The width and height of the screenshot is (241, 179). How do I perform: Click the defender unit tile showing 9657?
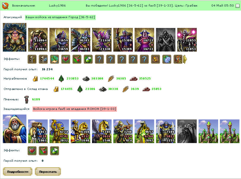coord(145,131)
